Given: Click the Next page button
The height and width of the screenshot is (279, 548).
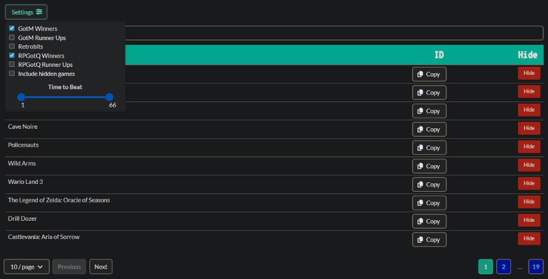Looking at the screenshot, I should tap(101, 267).
